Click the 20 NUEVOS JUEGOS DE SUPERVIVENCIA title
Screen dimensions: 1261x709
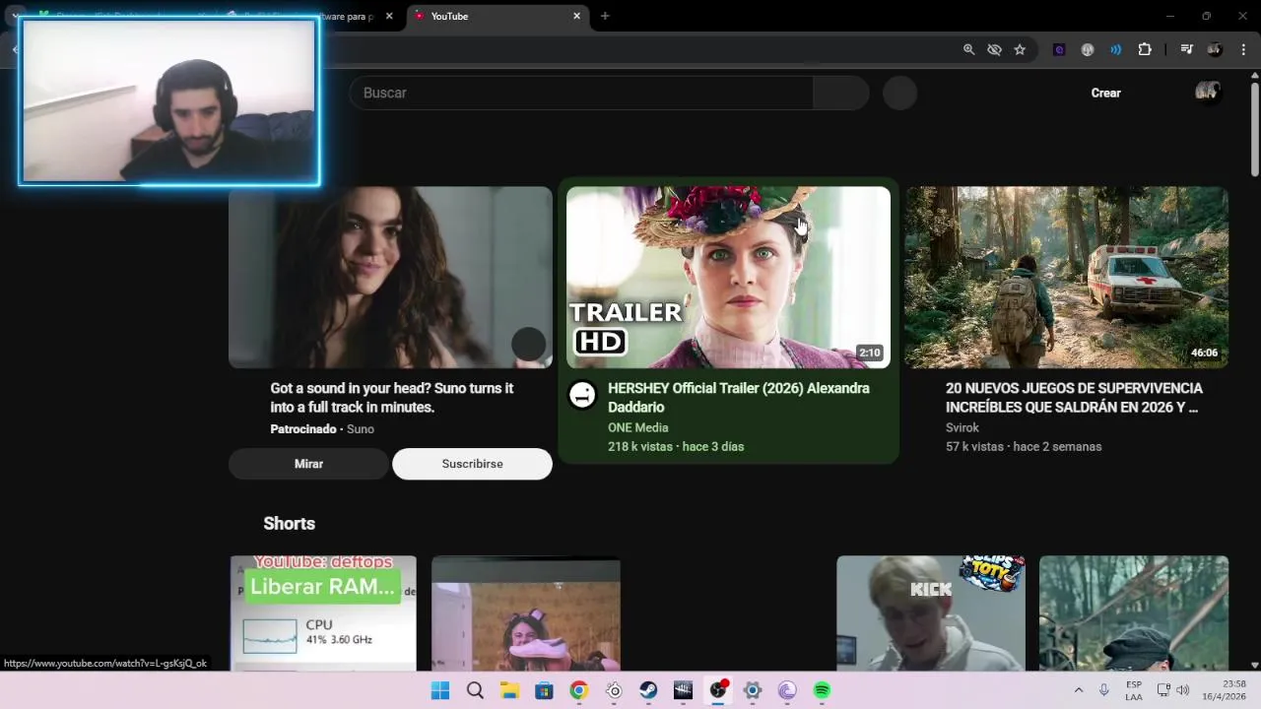pos(1074,398)
